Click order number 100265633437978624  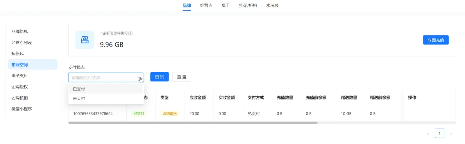coord(93,113)
